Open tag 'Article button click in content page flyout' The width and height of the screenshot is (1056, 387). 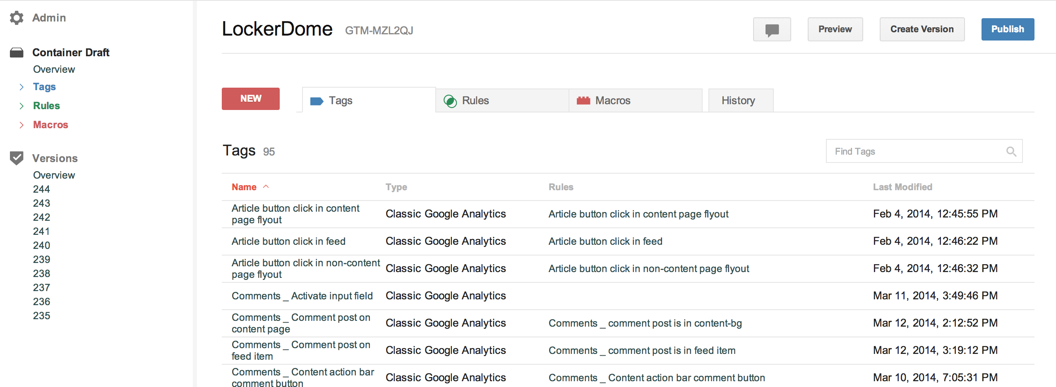point(295,214)
